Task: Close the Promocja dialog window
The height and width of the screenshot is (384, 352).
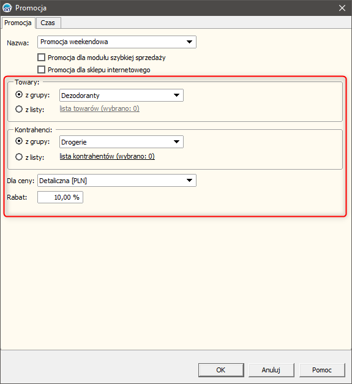Action: pyautogui.click(x=342, y=8)
